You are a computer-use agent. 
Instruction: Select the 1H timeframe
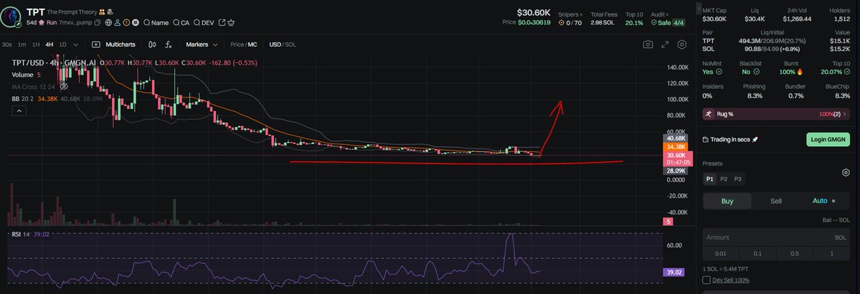tap(36, 44)
